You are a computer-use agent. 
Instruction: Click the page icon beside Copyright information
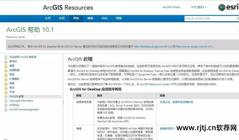click(6, 101)
